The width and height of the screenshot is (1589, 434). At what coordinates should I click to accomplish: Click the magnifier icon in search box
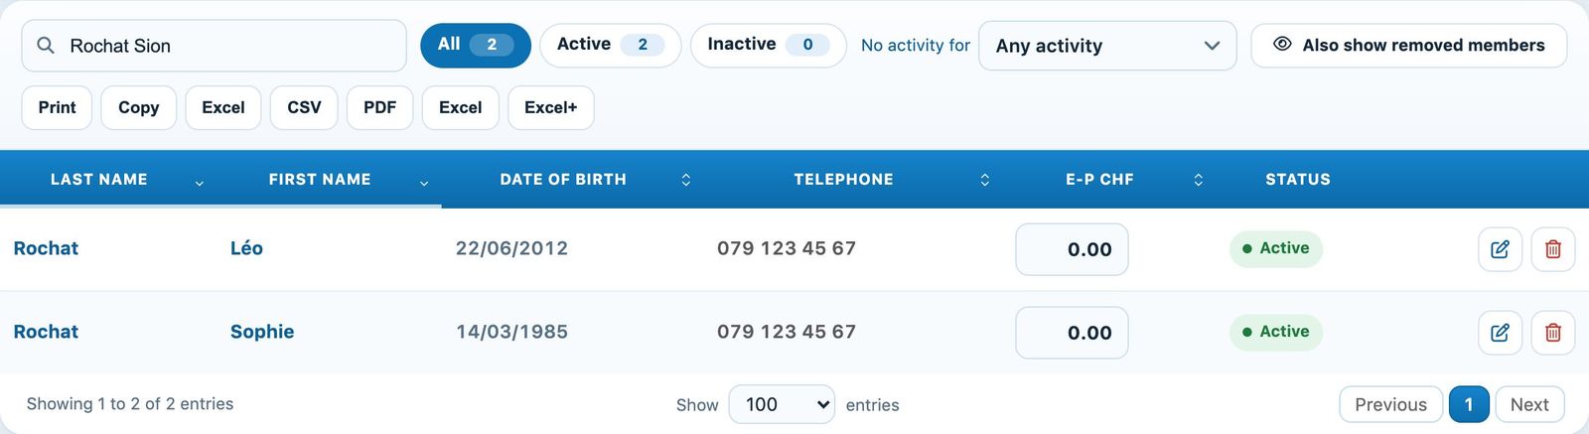point(46,46)
